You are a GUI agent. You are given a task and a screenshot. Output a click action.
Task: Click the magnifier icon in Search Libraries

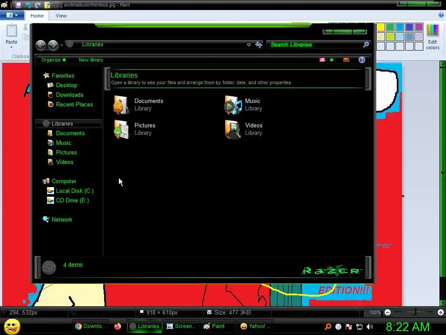tap(366, 44)
